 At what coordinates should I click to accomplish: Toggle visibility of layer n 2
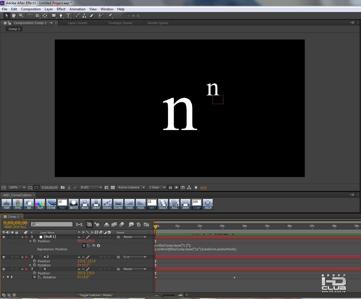(4, 257)
